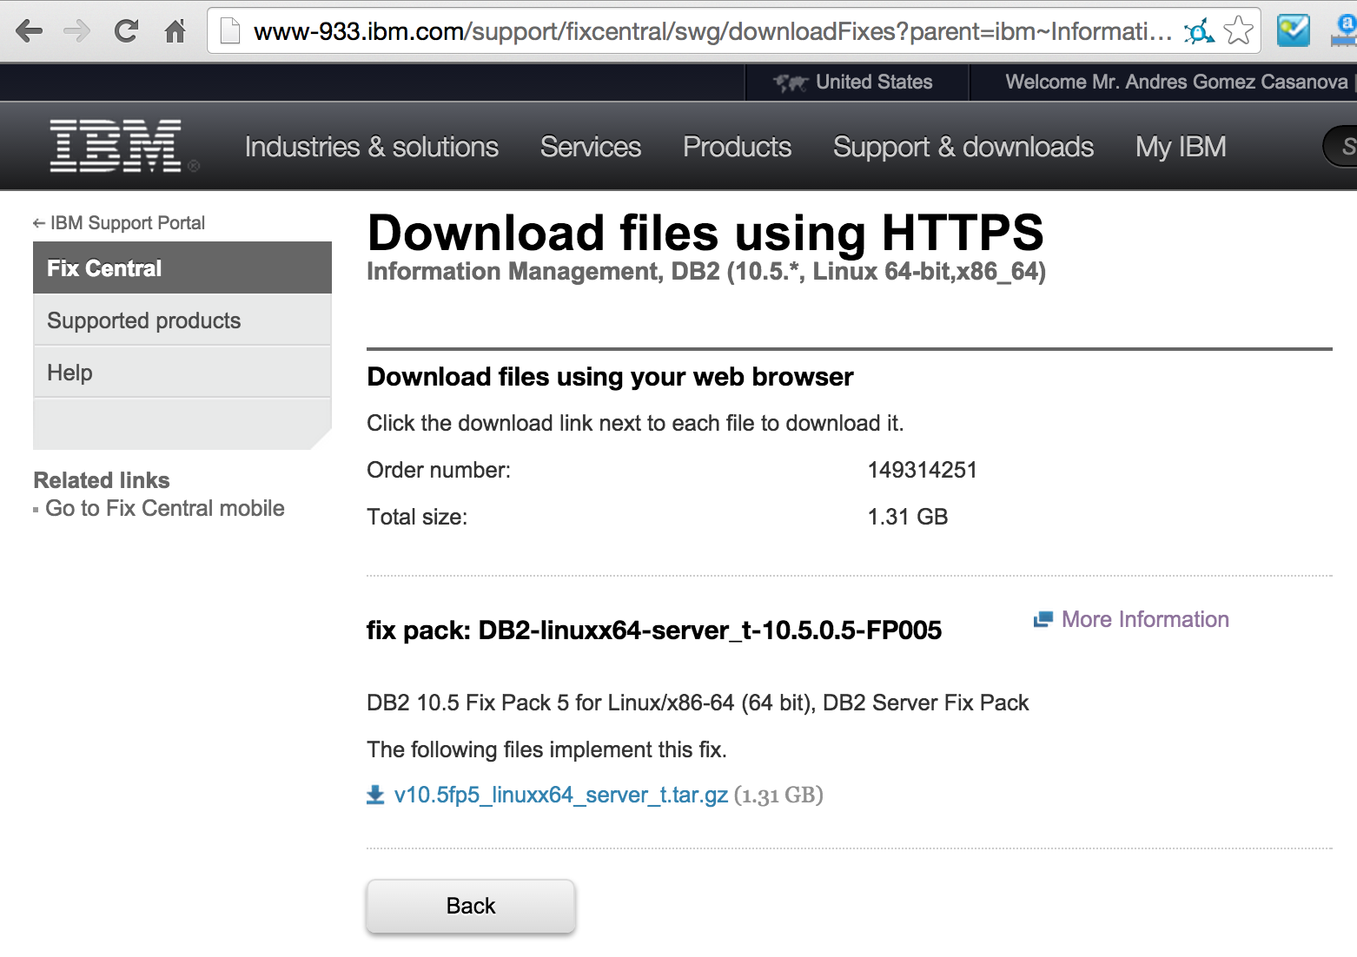This screenshot has height=957, width=1357.
Task: Click the search field at header right edge
Action: (x=1340, y=146)
